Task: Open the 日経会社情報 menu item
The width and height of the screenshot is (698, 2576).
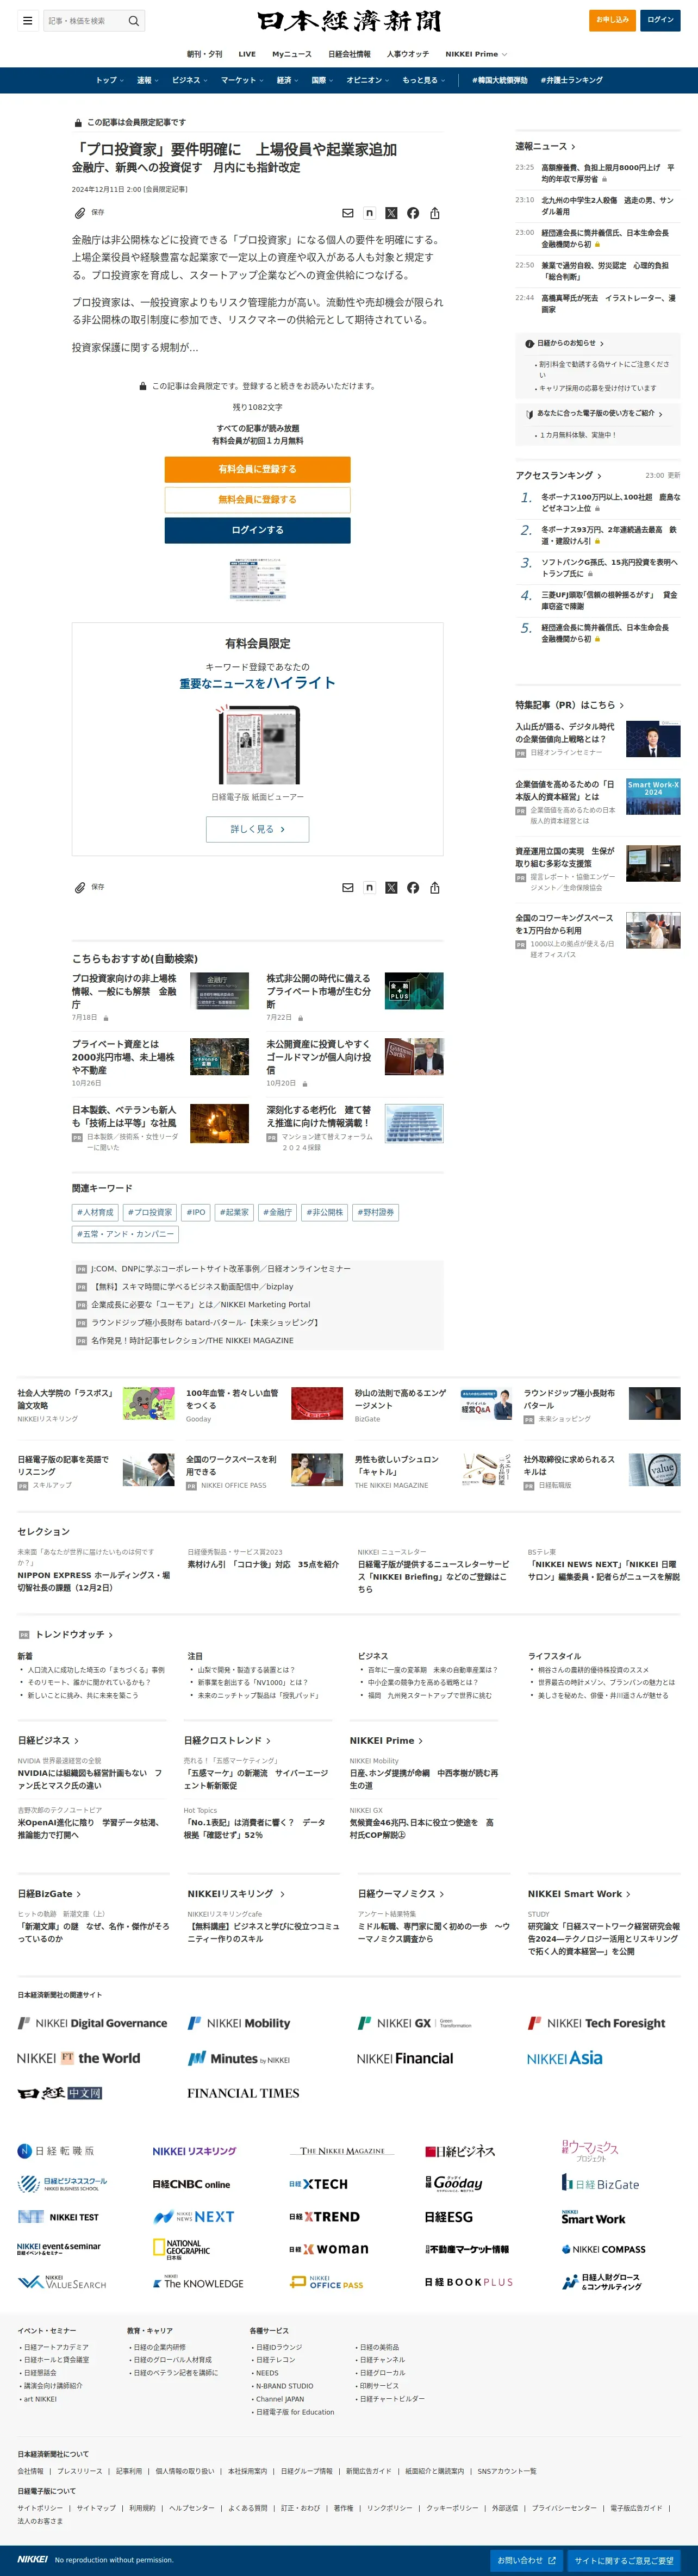Action: tap(349, 54)
